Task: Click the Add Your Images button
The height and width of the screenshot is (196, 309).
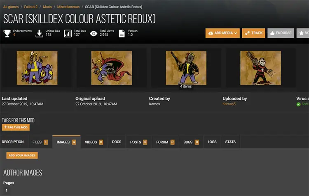Action: pyautogui.click(x=22, y=155)
